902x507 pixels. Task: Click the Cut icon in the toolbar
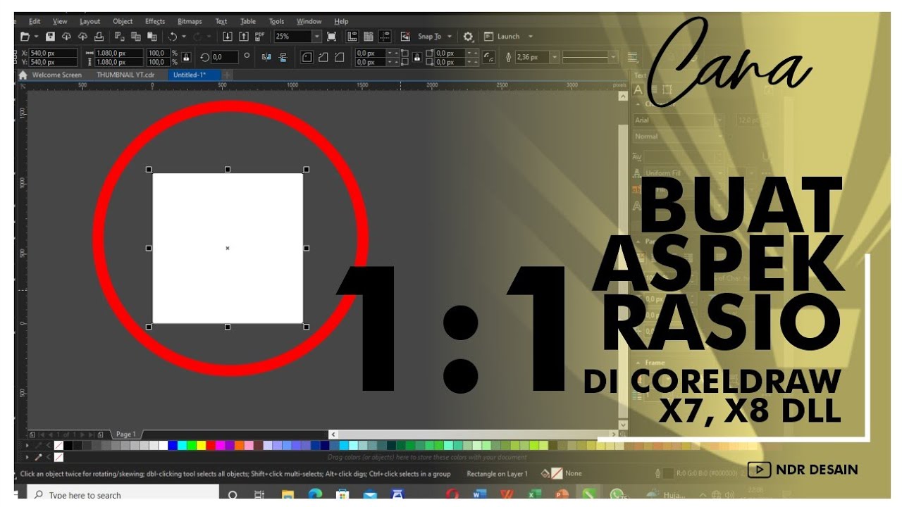(x=119, y=37)
